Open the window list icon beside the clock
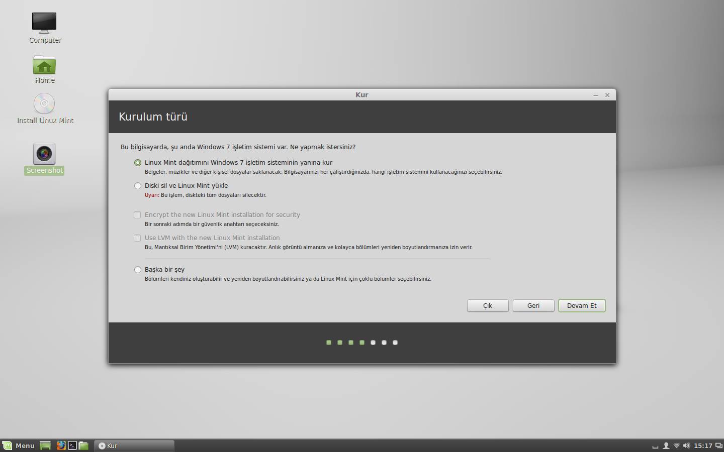 719,445
